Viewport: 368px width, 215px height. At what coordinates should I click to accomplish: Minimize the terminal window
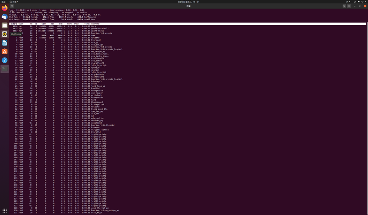[x=355, y=6]
